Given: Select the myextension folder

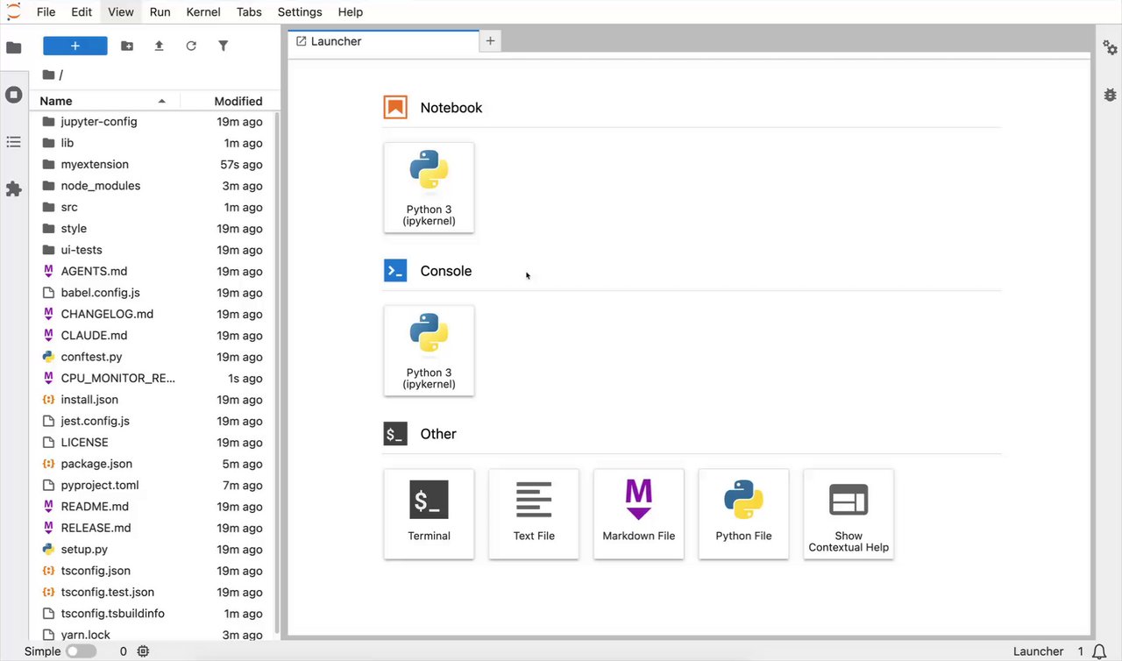Looking at the screenshot, I should pyautogui.click(x=153, y=165).
